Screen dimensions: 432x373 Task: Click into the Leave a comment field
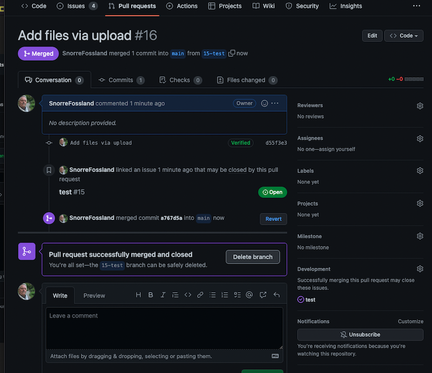[165, 328]
